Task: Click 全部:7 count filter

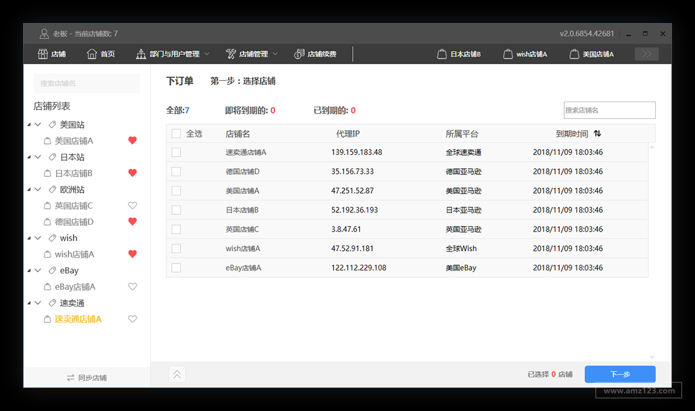Action: click(x=178, y=110)
